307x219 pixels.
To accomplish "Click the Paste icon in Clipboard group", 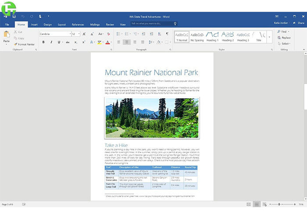I will (6, 35).
